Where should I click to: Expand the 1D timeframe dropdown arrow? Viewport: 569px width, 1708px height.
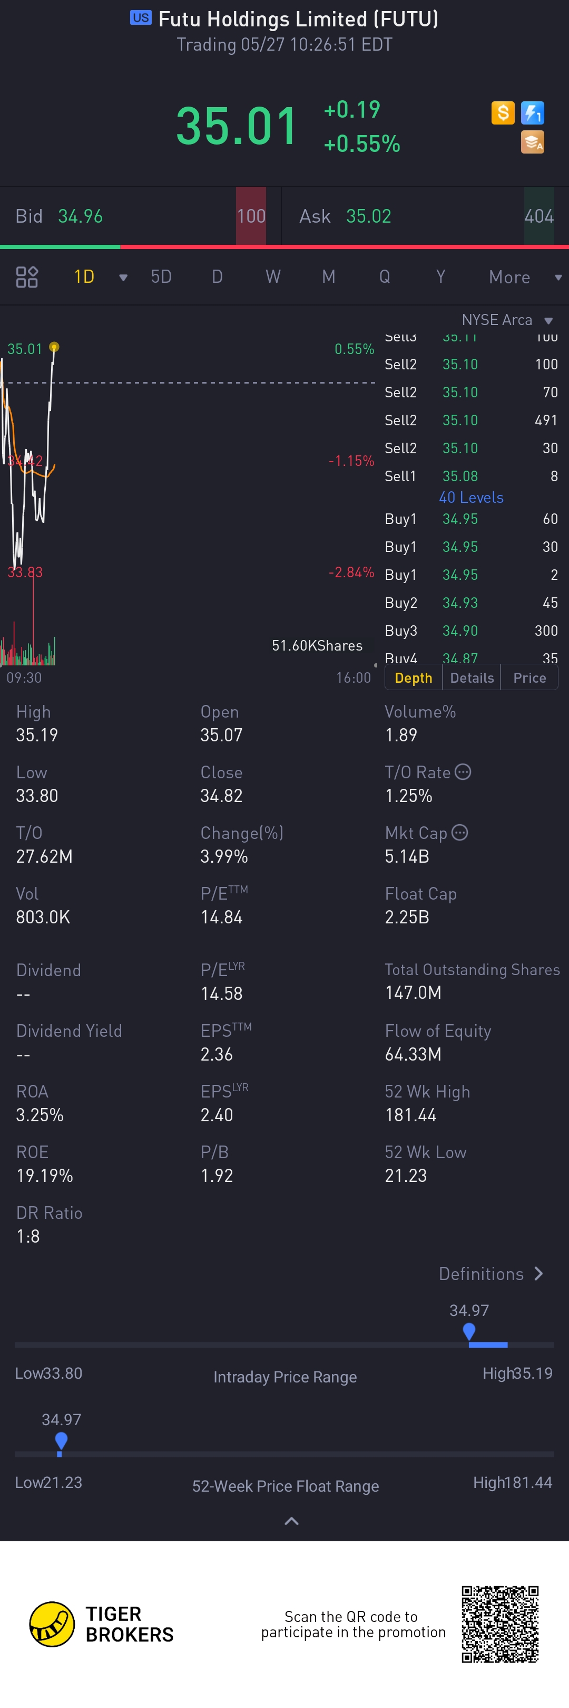(123, 277)
